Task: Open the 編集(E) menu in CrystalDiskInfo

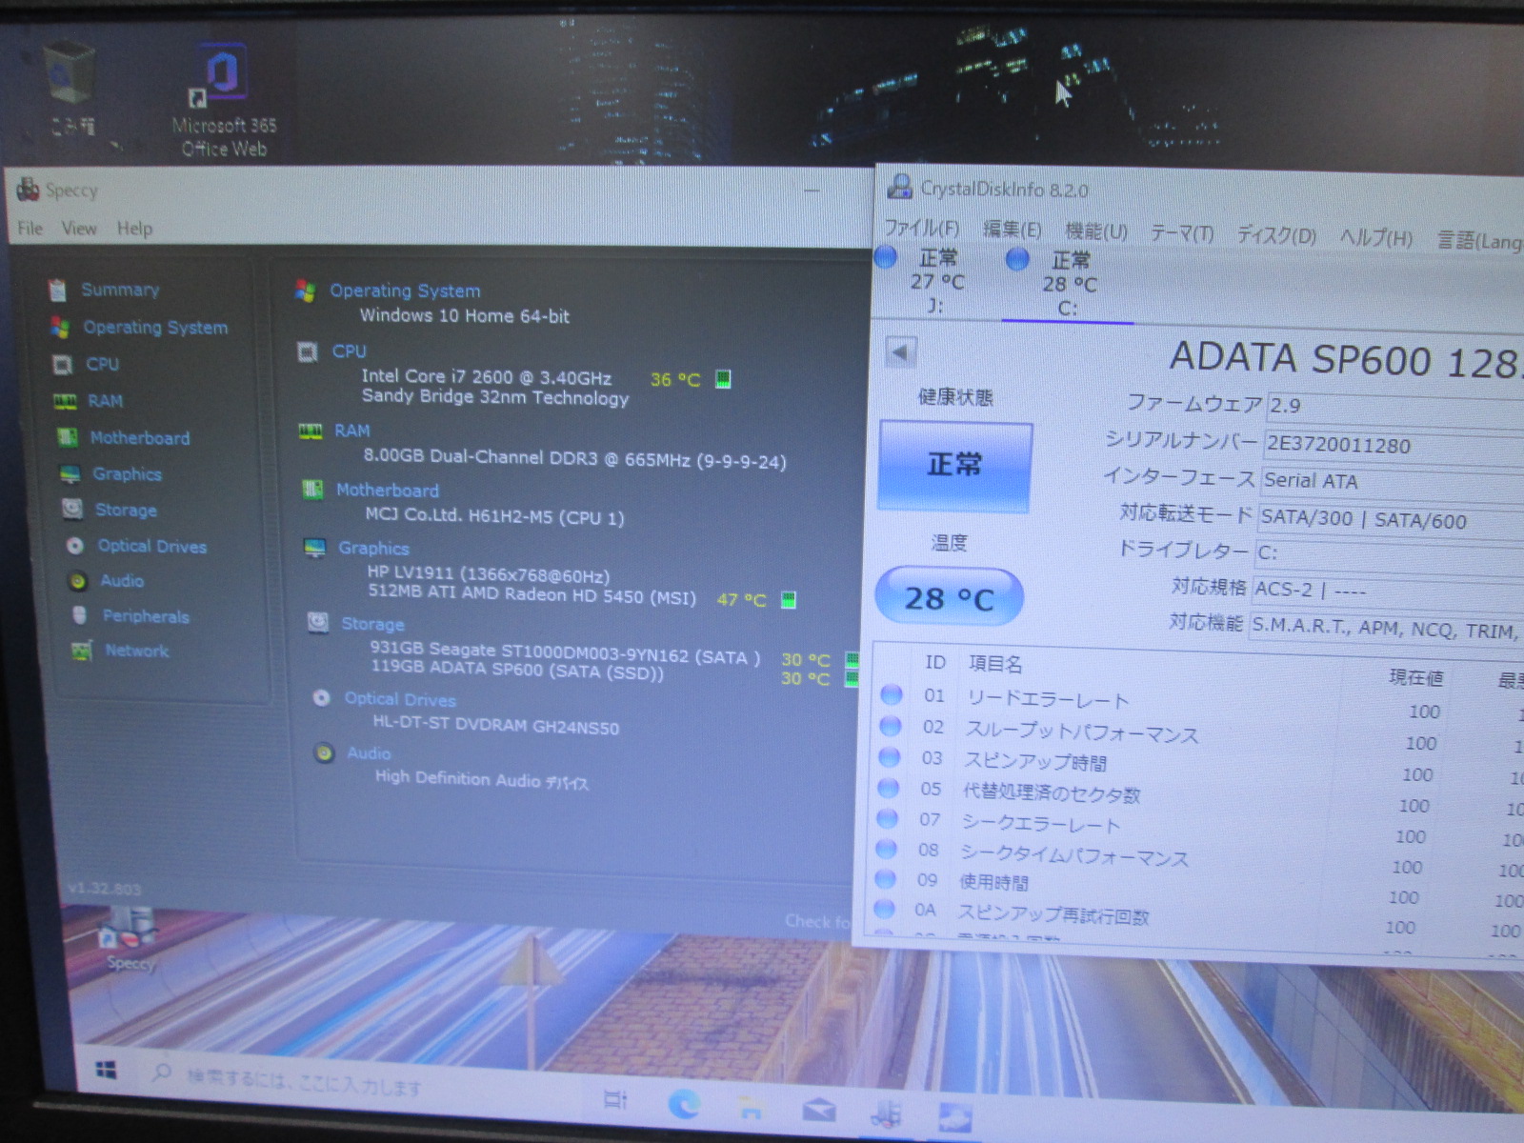Action: [x=1012, y=231]
